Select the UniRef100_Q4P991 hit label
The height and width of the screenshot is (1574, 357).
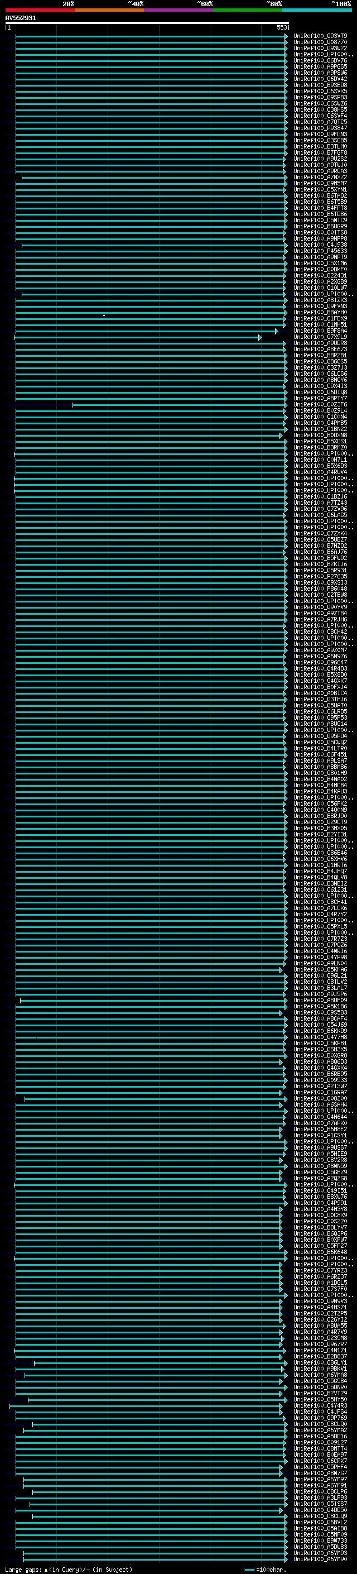[320, 1204]
